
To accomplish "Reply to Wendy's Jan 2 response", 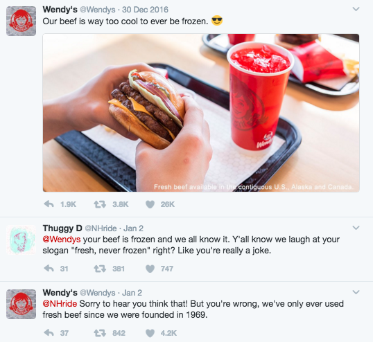I will coord(49,333).
